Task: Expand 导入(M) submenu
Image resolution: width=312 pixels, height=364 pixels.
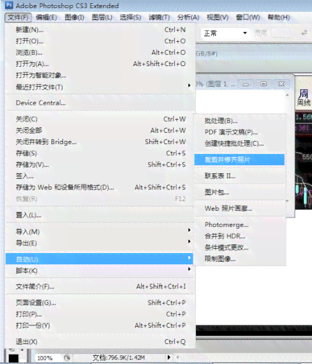Action: [x=100, y=231]
